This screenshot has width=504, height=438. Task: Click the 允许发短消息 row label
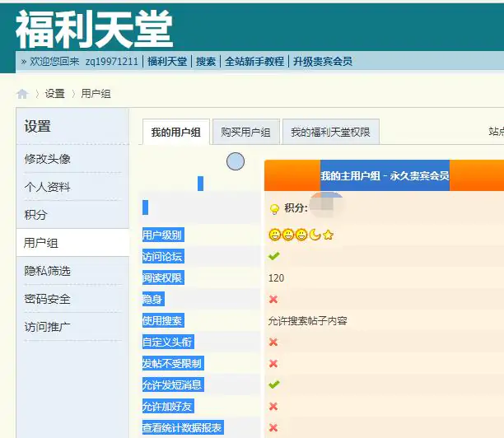pos(173,385)
